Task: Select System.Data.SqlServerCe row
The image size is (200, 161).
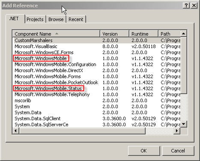Action: pyautogui.click(x=97, y=125)
